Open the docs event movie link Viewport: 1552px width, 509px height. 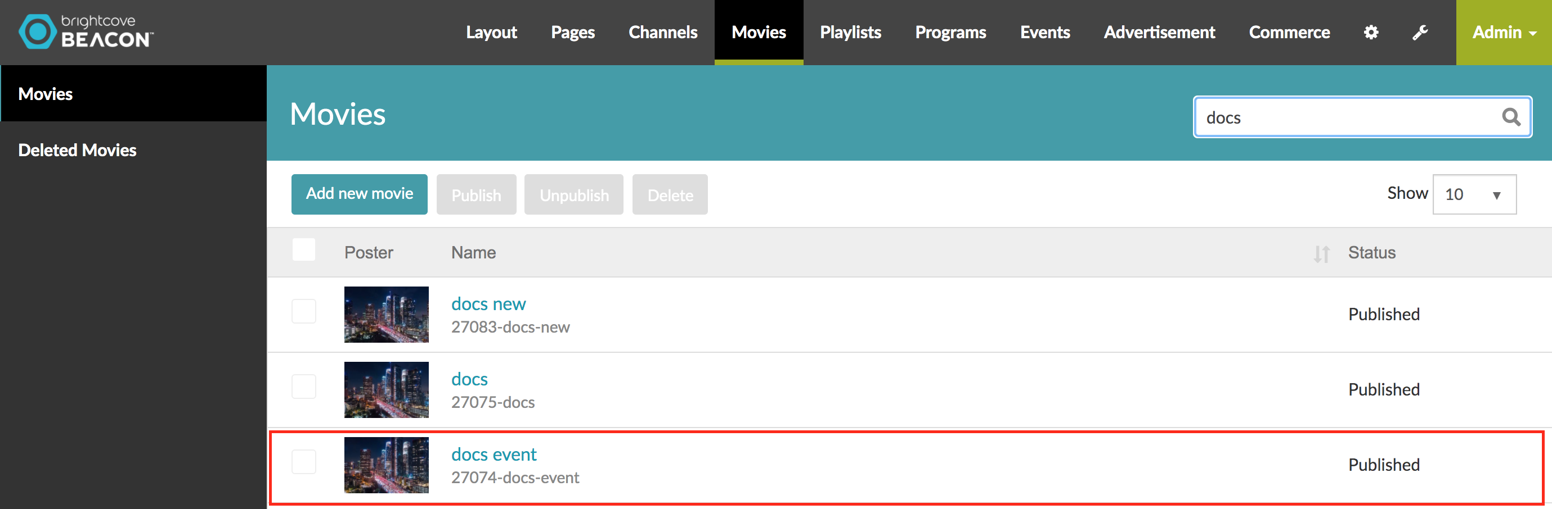tap(494, 455)
